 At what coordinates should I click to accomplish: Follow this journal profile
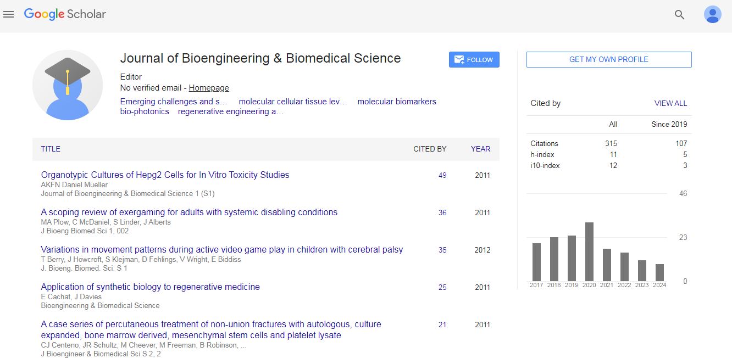(474, 60)
